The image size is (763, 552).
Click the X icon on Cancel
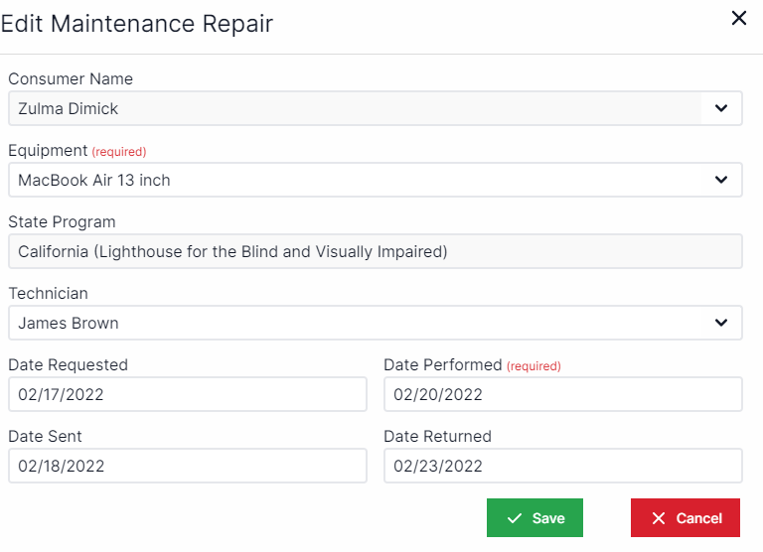point(659,518)
